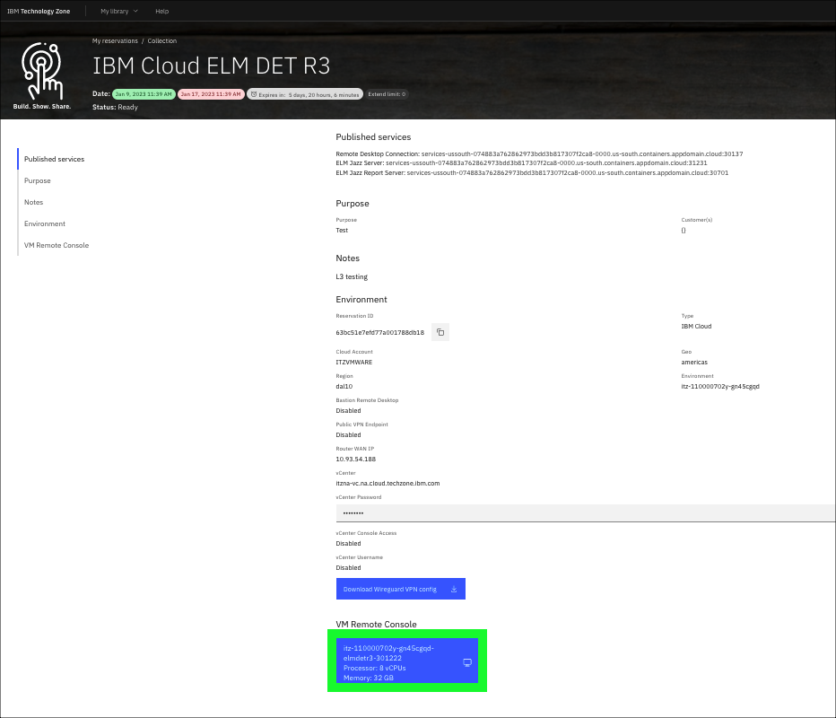Screen dimensions: 836x718
Task: Click the red Jan 17, 2023 end date tag
Action: click(x=210, y=94)
